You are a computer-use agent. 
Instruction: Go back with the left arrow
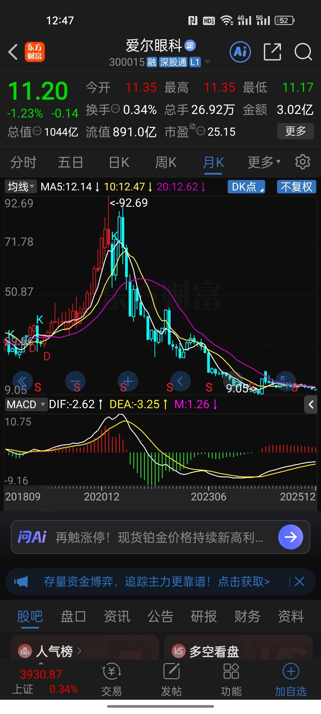click(x=13, y=52)
